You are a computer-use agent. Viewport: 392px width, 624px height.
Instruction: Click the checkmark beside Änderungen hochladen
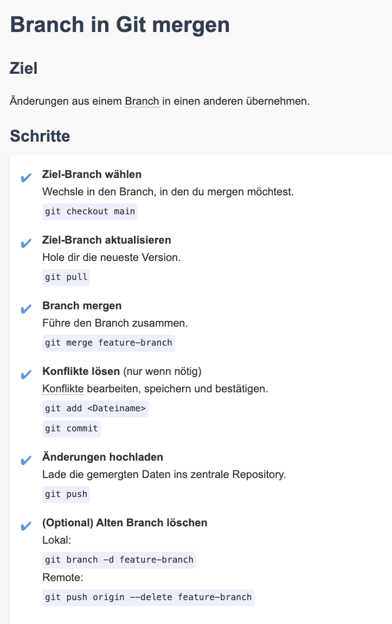(x=25, y=461)
